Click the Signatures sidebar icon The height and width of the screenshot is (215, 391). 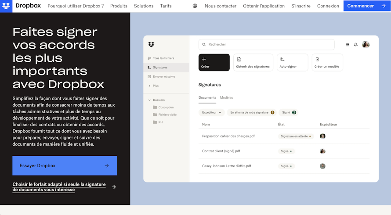click(149, 67)
